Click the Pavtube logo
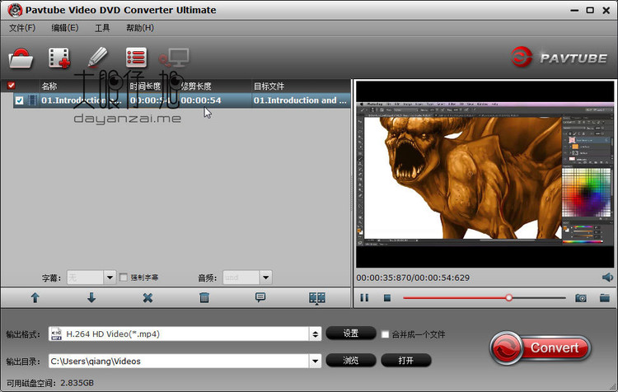 (559, 58)
